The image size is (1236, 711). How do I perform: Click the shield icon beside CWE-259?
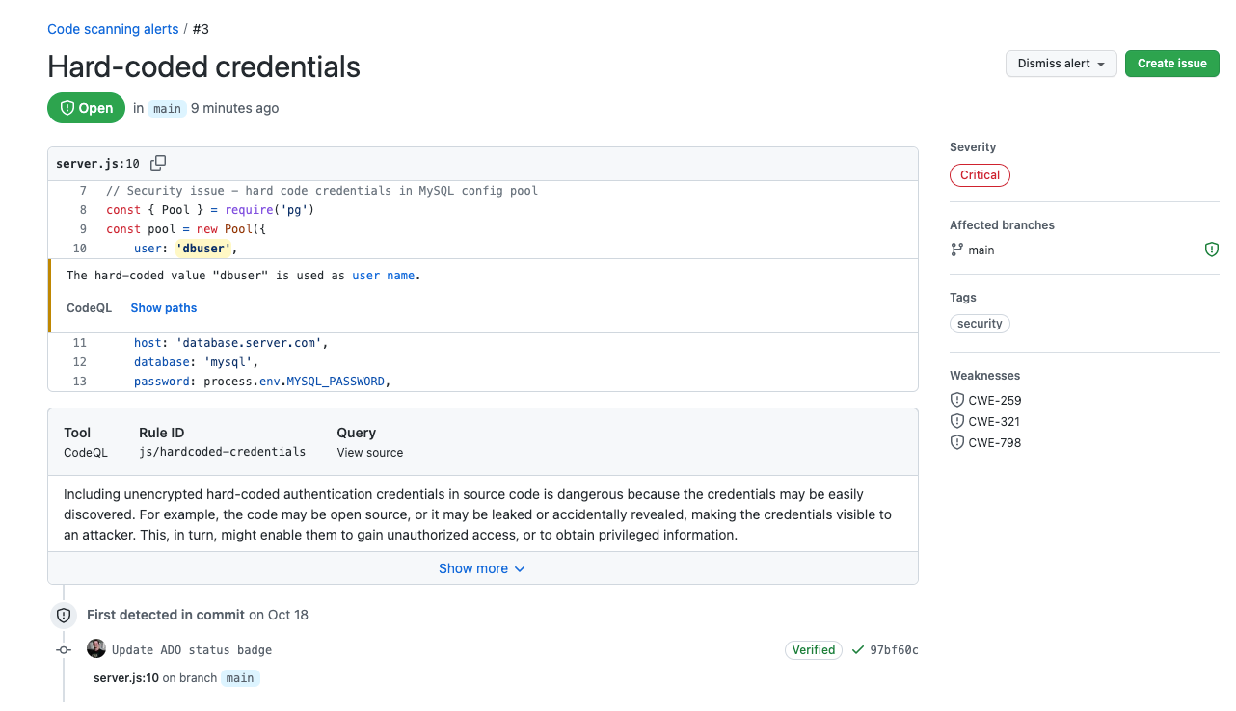pos(957,400)
